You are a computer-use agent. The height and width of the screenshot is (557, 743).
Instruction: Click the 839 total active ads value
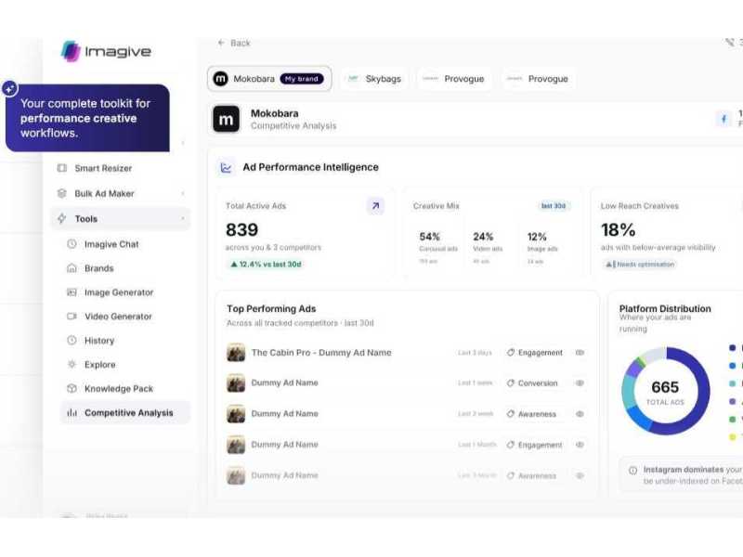tap(242, 229)
